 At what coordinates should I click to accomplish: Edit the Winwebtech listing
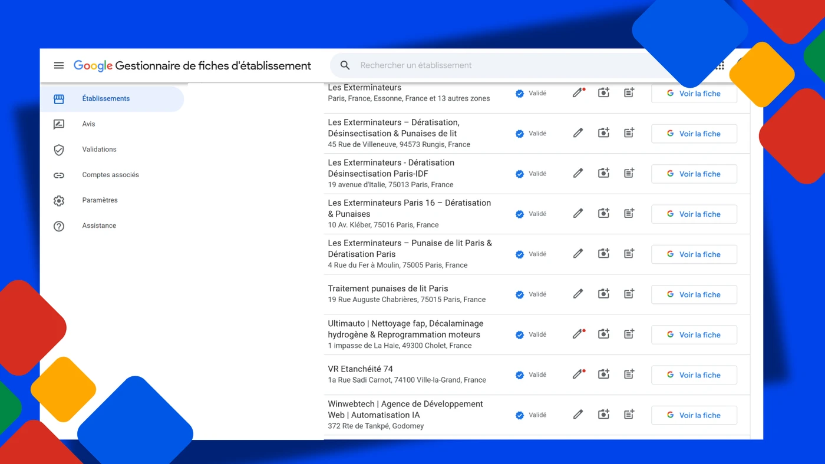[x=578, y=415]
